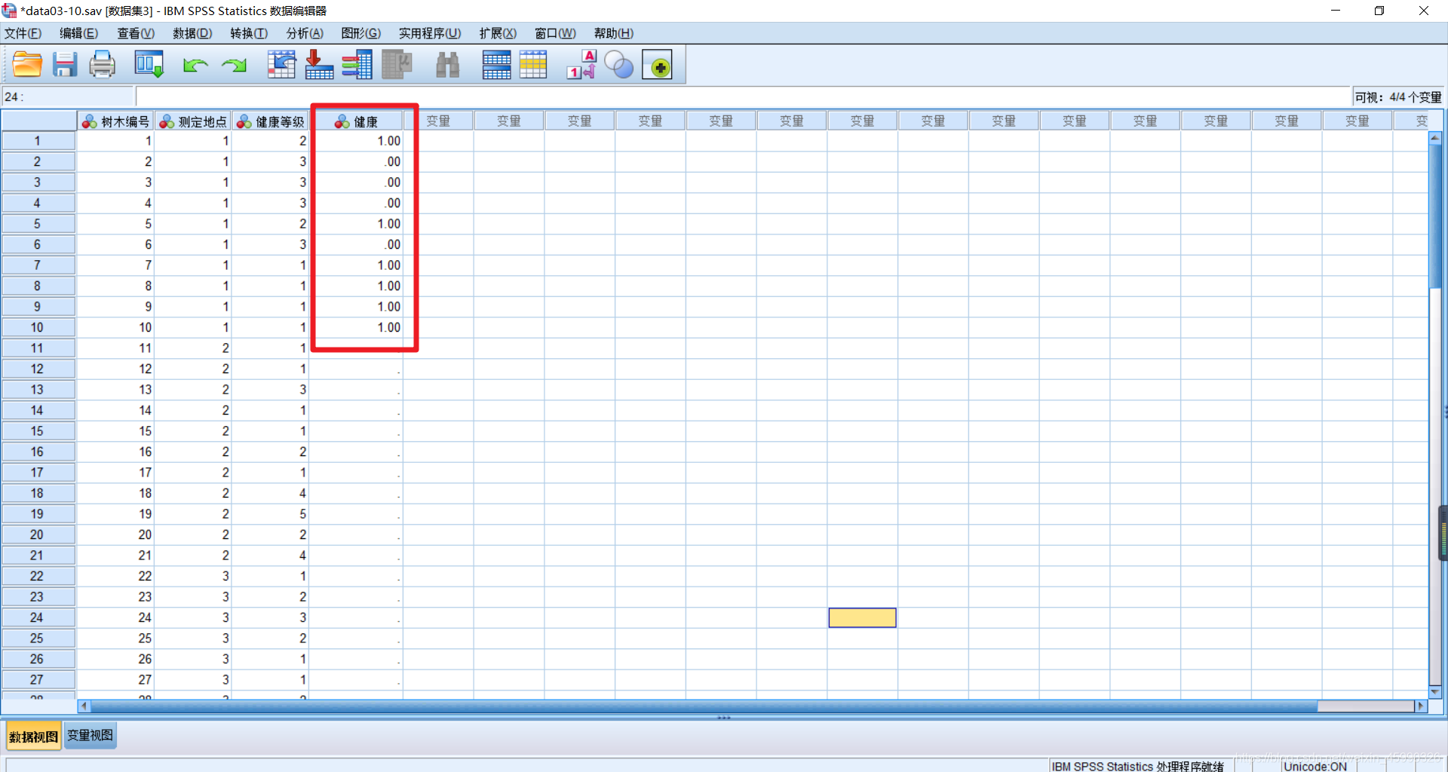Screen dimensions: 1448x772
Task: Open the 编辑(E) menu
Action: click(x=79, y=33)
